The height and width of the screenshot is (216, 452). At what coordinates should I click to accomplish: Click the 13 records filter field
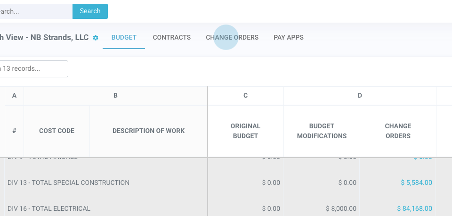(x=33, y=69)
